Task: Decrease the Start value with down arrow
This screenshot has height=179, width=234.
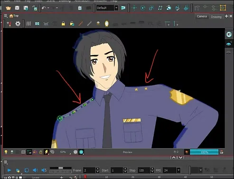Action: pyautogui.click(x=125, y=172)
